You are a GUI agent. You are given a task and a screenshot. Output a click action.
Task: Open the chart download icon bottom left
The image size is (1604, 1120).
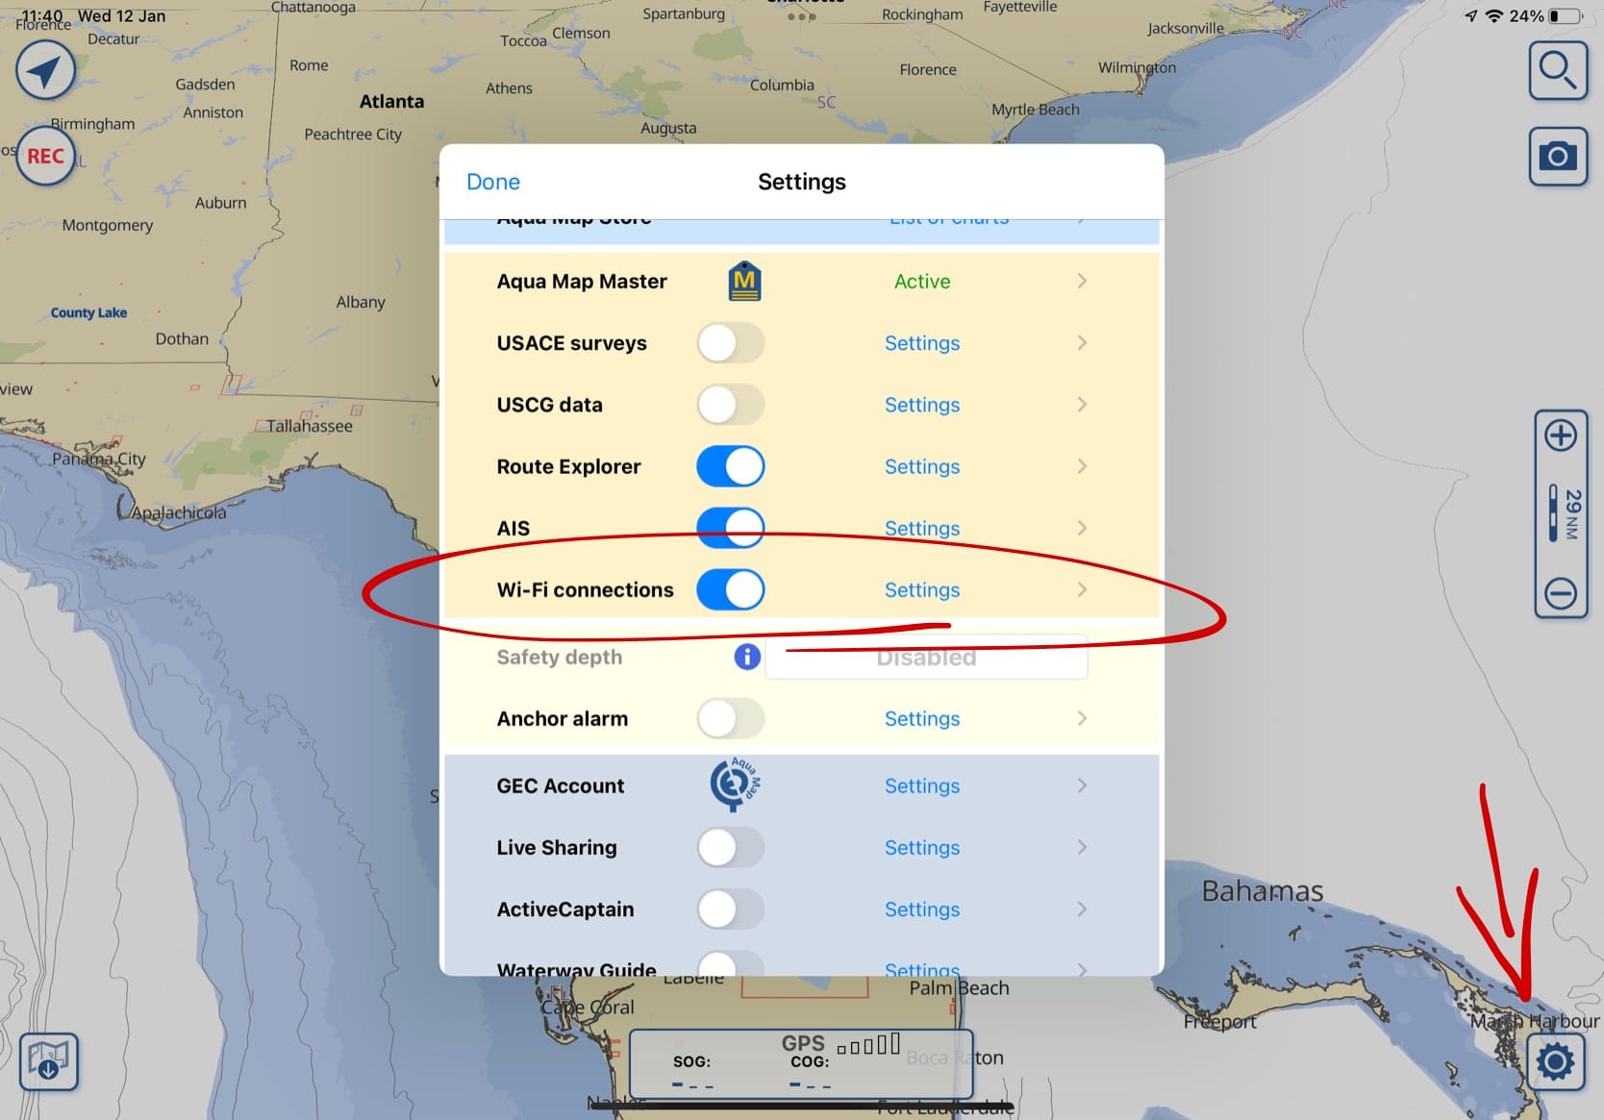[x=49, y=1061]
